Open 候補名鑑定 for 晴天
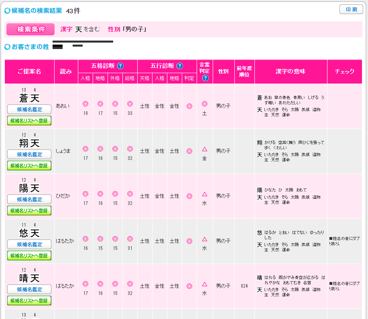 [29, 289]
